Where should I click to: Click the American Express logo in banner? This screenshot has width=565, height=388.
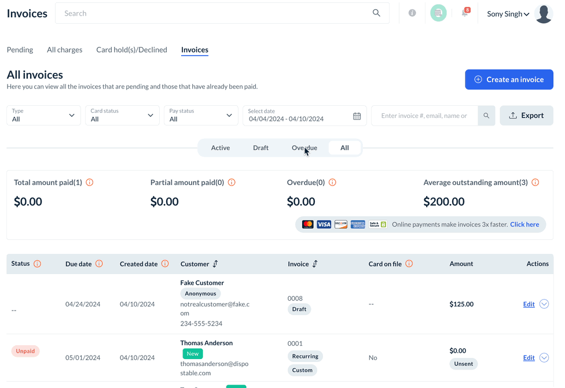click(358, 224)
